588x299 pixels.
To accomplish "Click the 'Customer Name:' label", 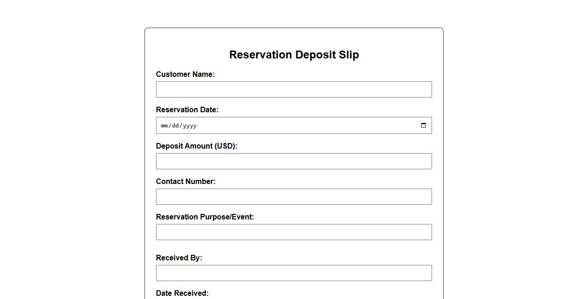I will point(185,75).
